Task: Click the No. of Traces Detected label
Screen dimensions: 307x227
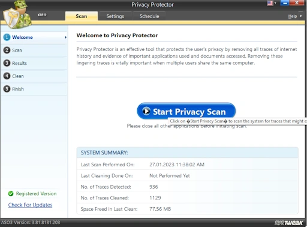Action: click(106, 187)
